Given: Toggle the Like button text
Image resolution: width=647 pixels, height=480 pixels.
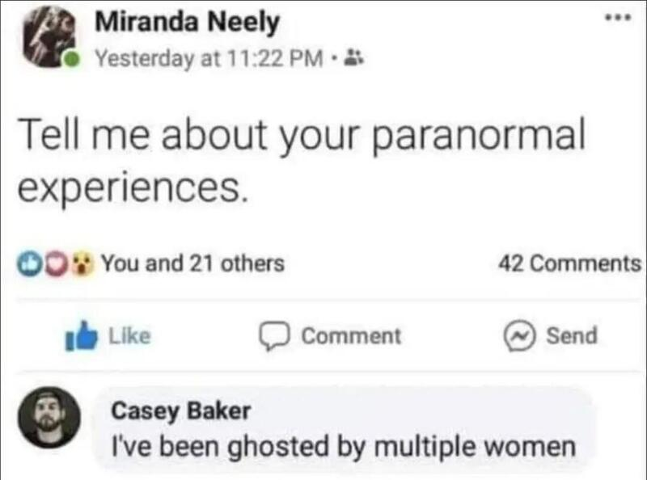Looking at the screenshot, I should point(129,336).
